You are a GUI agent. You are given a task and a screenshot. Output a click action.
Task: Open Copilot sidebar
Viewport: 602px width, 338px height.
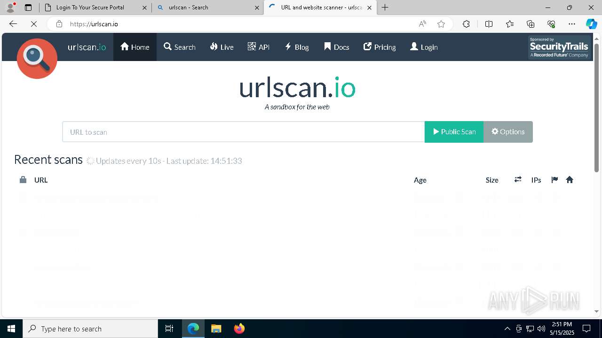591,24
